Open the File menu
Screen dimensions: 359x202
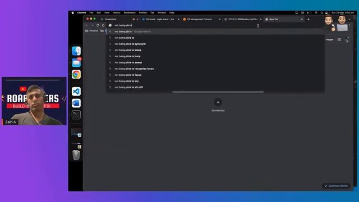(91, 13)
